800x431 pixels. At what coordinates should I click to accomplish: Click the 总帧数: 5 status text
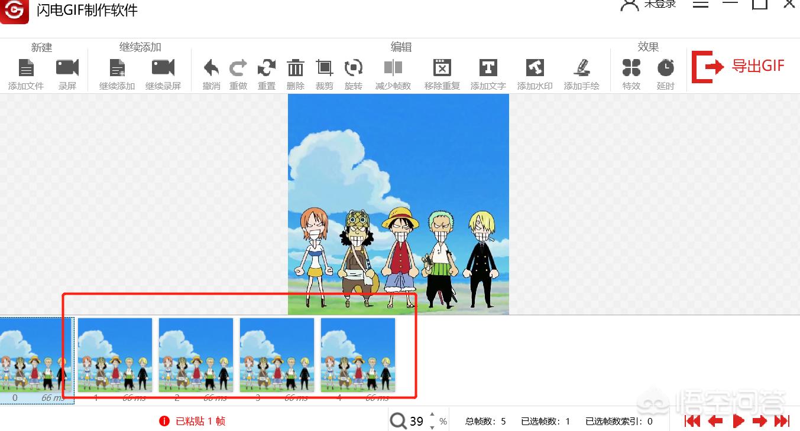[x=486, y=422]
